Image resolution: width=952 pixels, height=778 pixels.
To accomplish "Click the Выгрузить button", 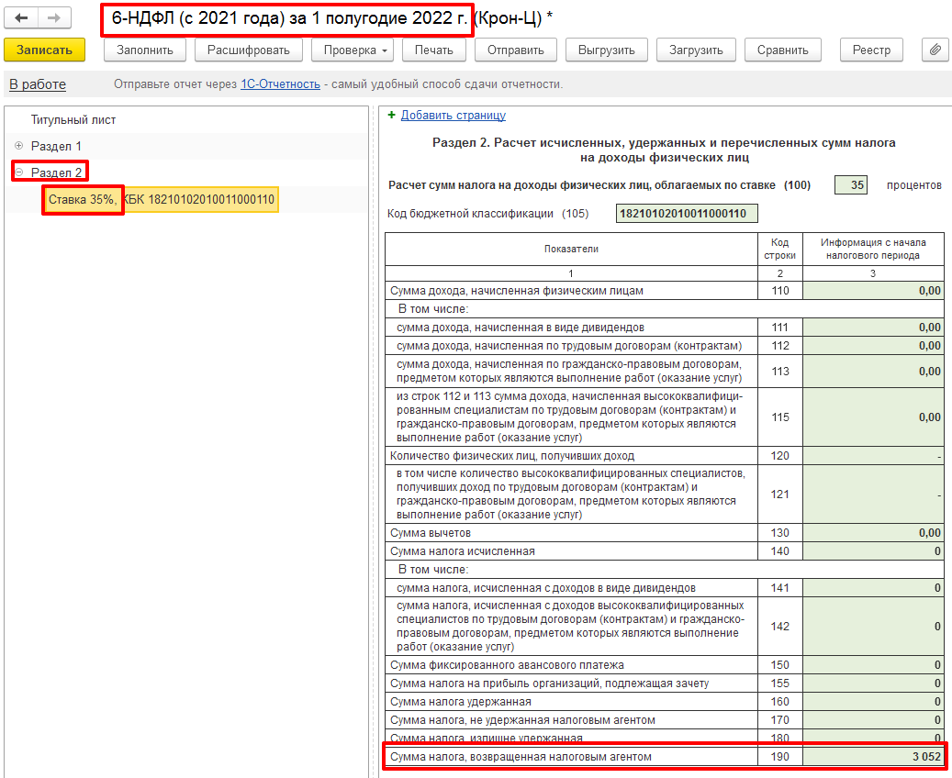I will [x=607, y=50].
